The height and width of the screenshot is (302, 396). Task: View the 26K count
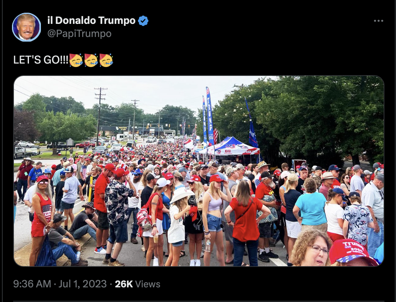click(x=124, y=284)
